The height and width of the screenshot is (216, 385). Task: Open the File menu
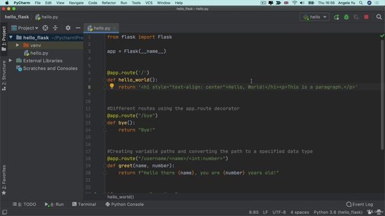point(37,3)
